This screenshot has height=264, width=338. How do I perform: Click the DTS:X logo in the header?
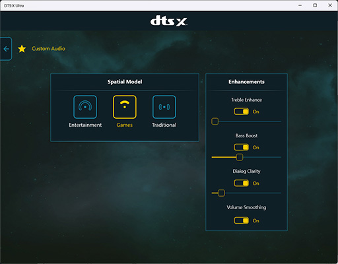pyautogui.click(x=169, y=21)
